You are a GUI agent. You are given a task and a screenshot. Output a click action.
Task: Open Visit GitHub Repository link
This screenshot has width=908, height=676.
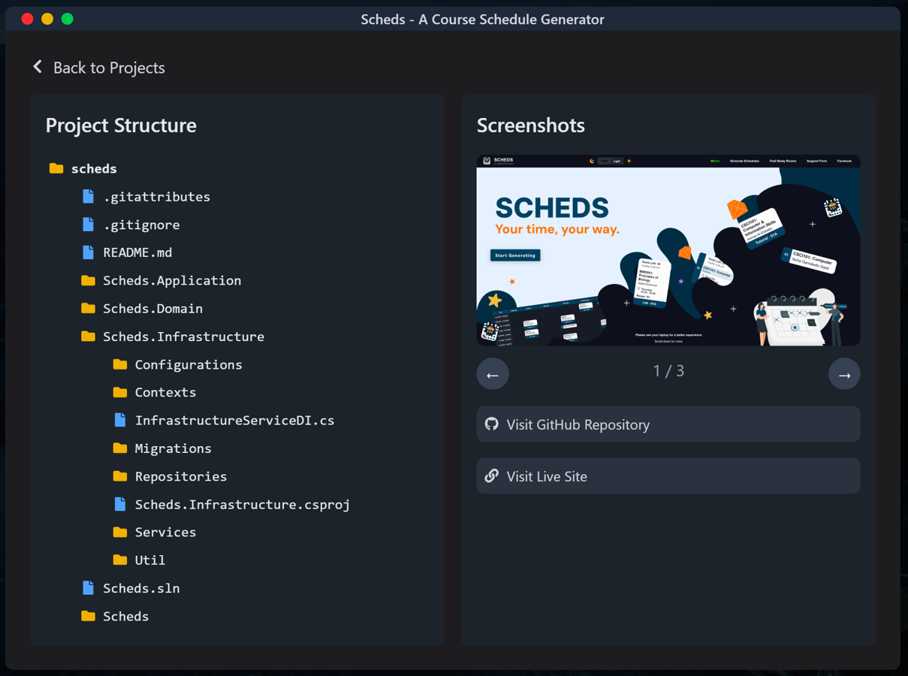pos(668,424)
